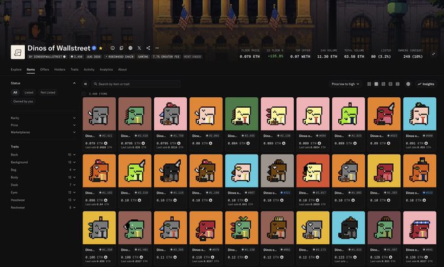This screenshot has height=267, width=444.
Task: Click the buy icon on the 0.079 ETH item
Action: [x=105, y=143]
